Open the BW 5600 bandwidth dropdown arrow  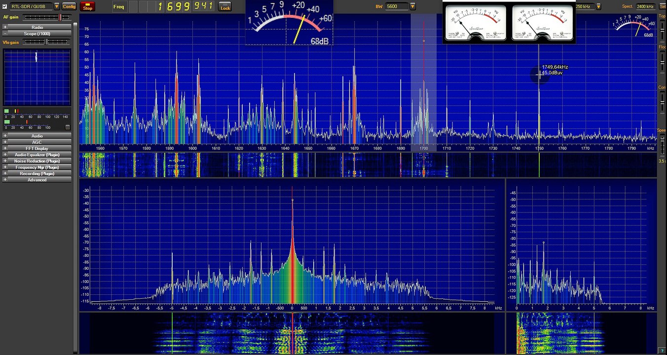tap(412, 6)
